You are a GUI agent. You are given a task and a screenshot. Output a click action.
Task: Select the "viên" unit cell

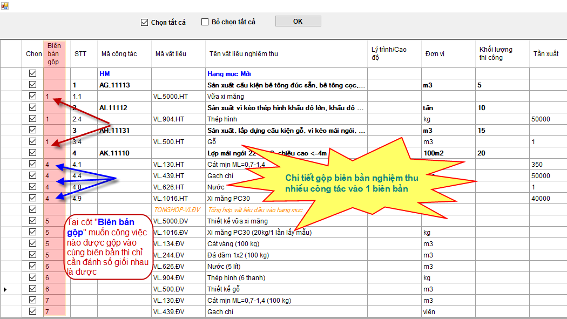pos(448,311)
